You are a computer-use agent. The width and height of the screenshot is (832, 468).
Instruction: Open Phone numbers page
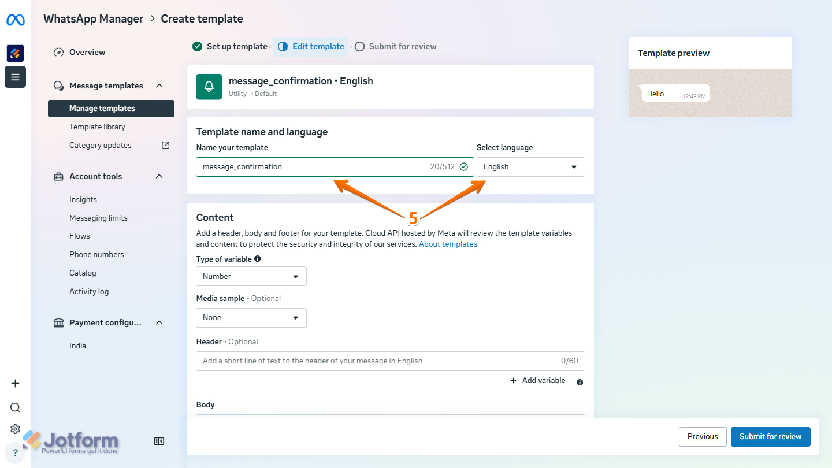click(96, 254)
